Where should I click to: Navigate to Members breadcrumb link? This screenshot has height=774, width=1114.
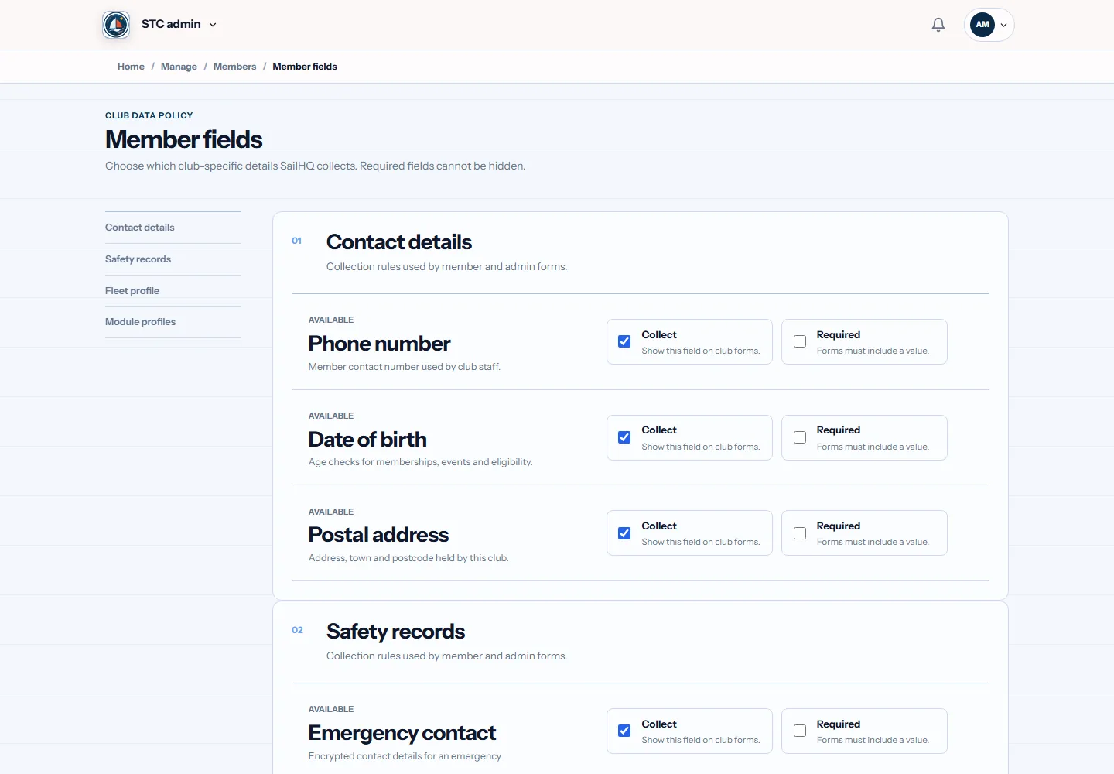coord(234,67)
